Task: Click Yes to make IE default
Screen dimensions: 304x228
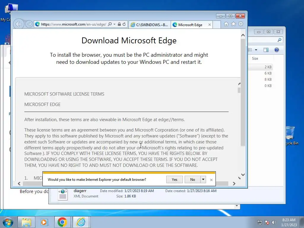Action: coord(175,180)
